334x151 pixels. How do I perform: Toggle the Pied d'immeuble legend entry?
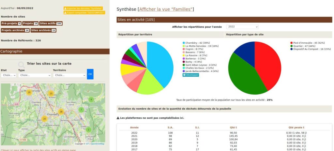point(305,43)
